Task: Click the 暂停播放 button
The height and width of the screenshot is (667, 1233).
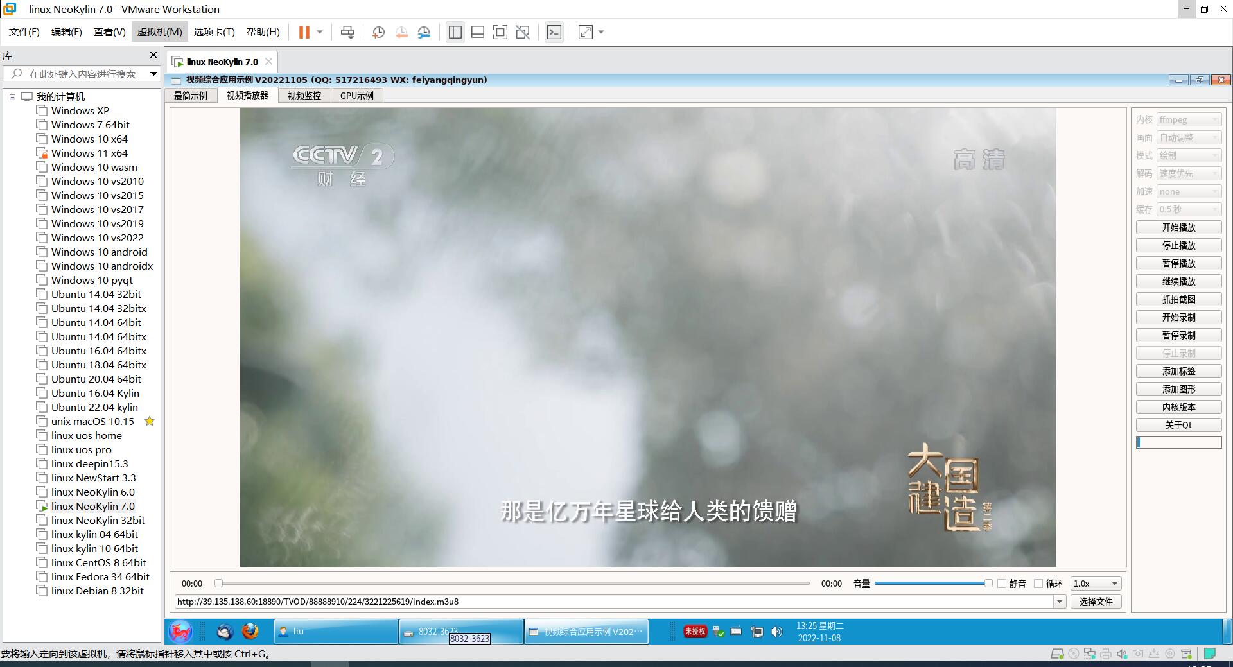Action: [1179, 263]
